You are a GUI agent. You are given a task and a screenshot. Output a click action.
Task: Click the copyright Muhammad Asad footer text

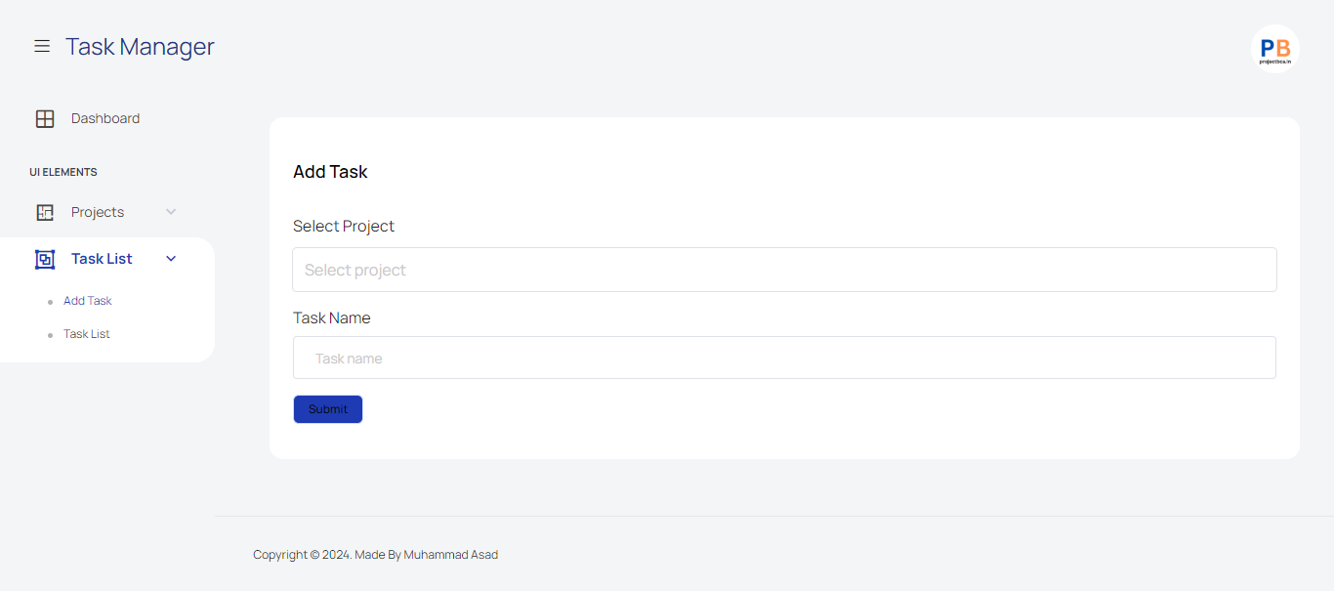pyautogui.click(x=375, y=554)
